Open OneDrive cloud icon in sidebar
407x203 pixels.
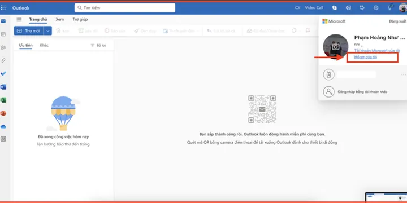3,127
